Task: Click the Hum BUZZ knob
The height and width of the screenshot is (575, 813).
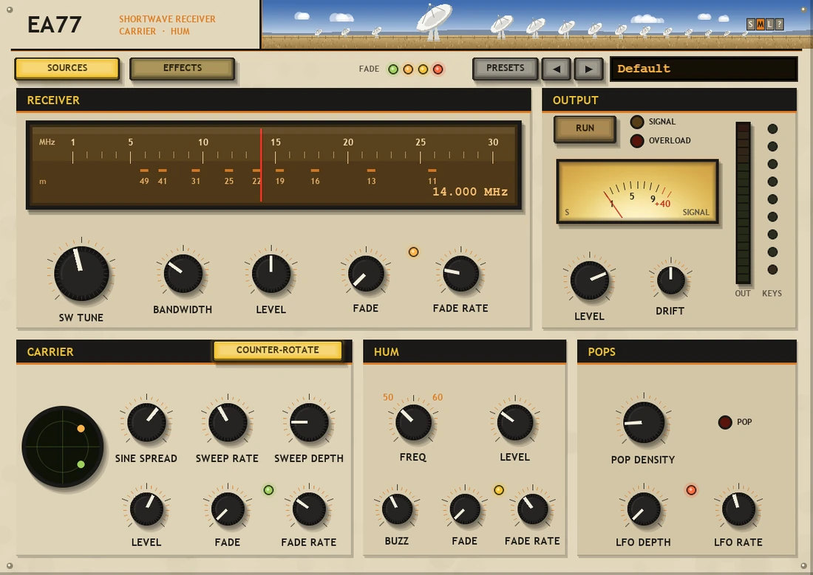Action: 397,509
